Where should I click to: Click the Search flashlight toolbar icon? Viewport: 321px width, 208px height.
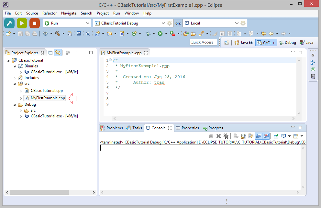202,34
